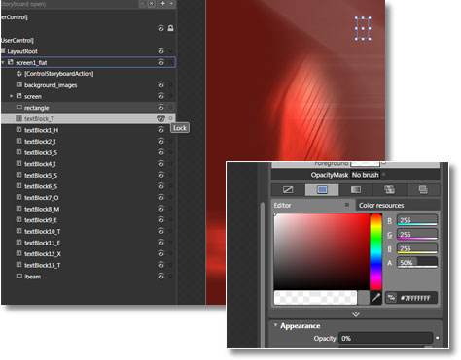Click the lock icon at the top of the panel
461x360 pixels.
point(170,28)
